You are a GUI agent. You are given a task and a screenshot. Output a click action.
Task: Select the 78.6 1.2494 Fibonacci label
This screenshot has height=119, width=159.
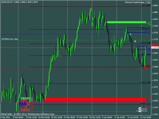coord(146,82)
